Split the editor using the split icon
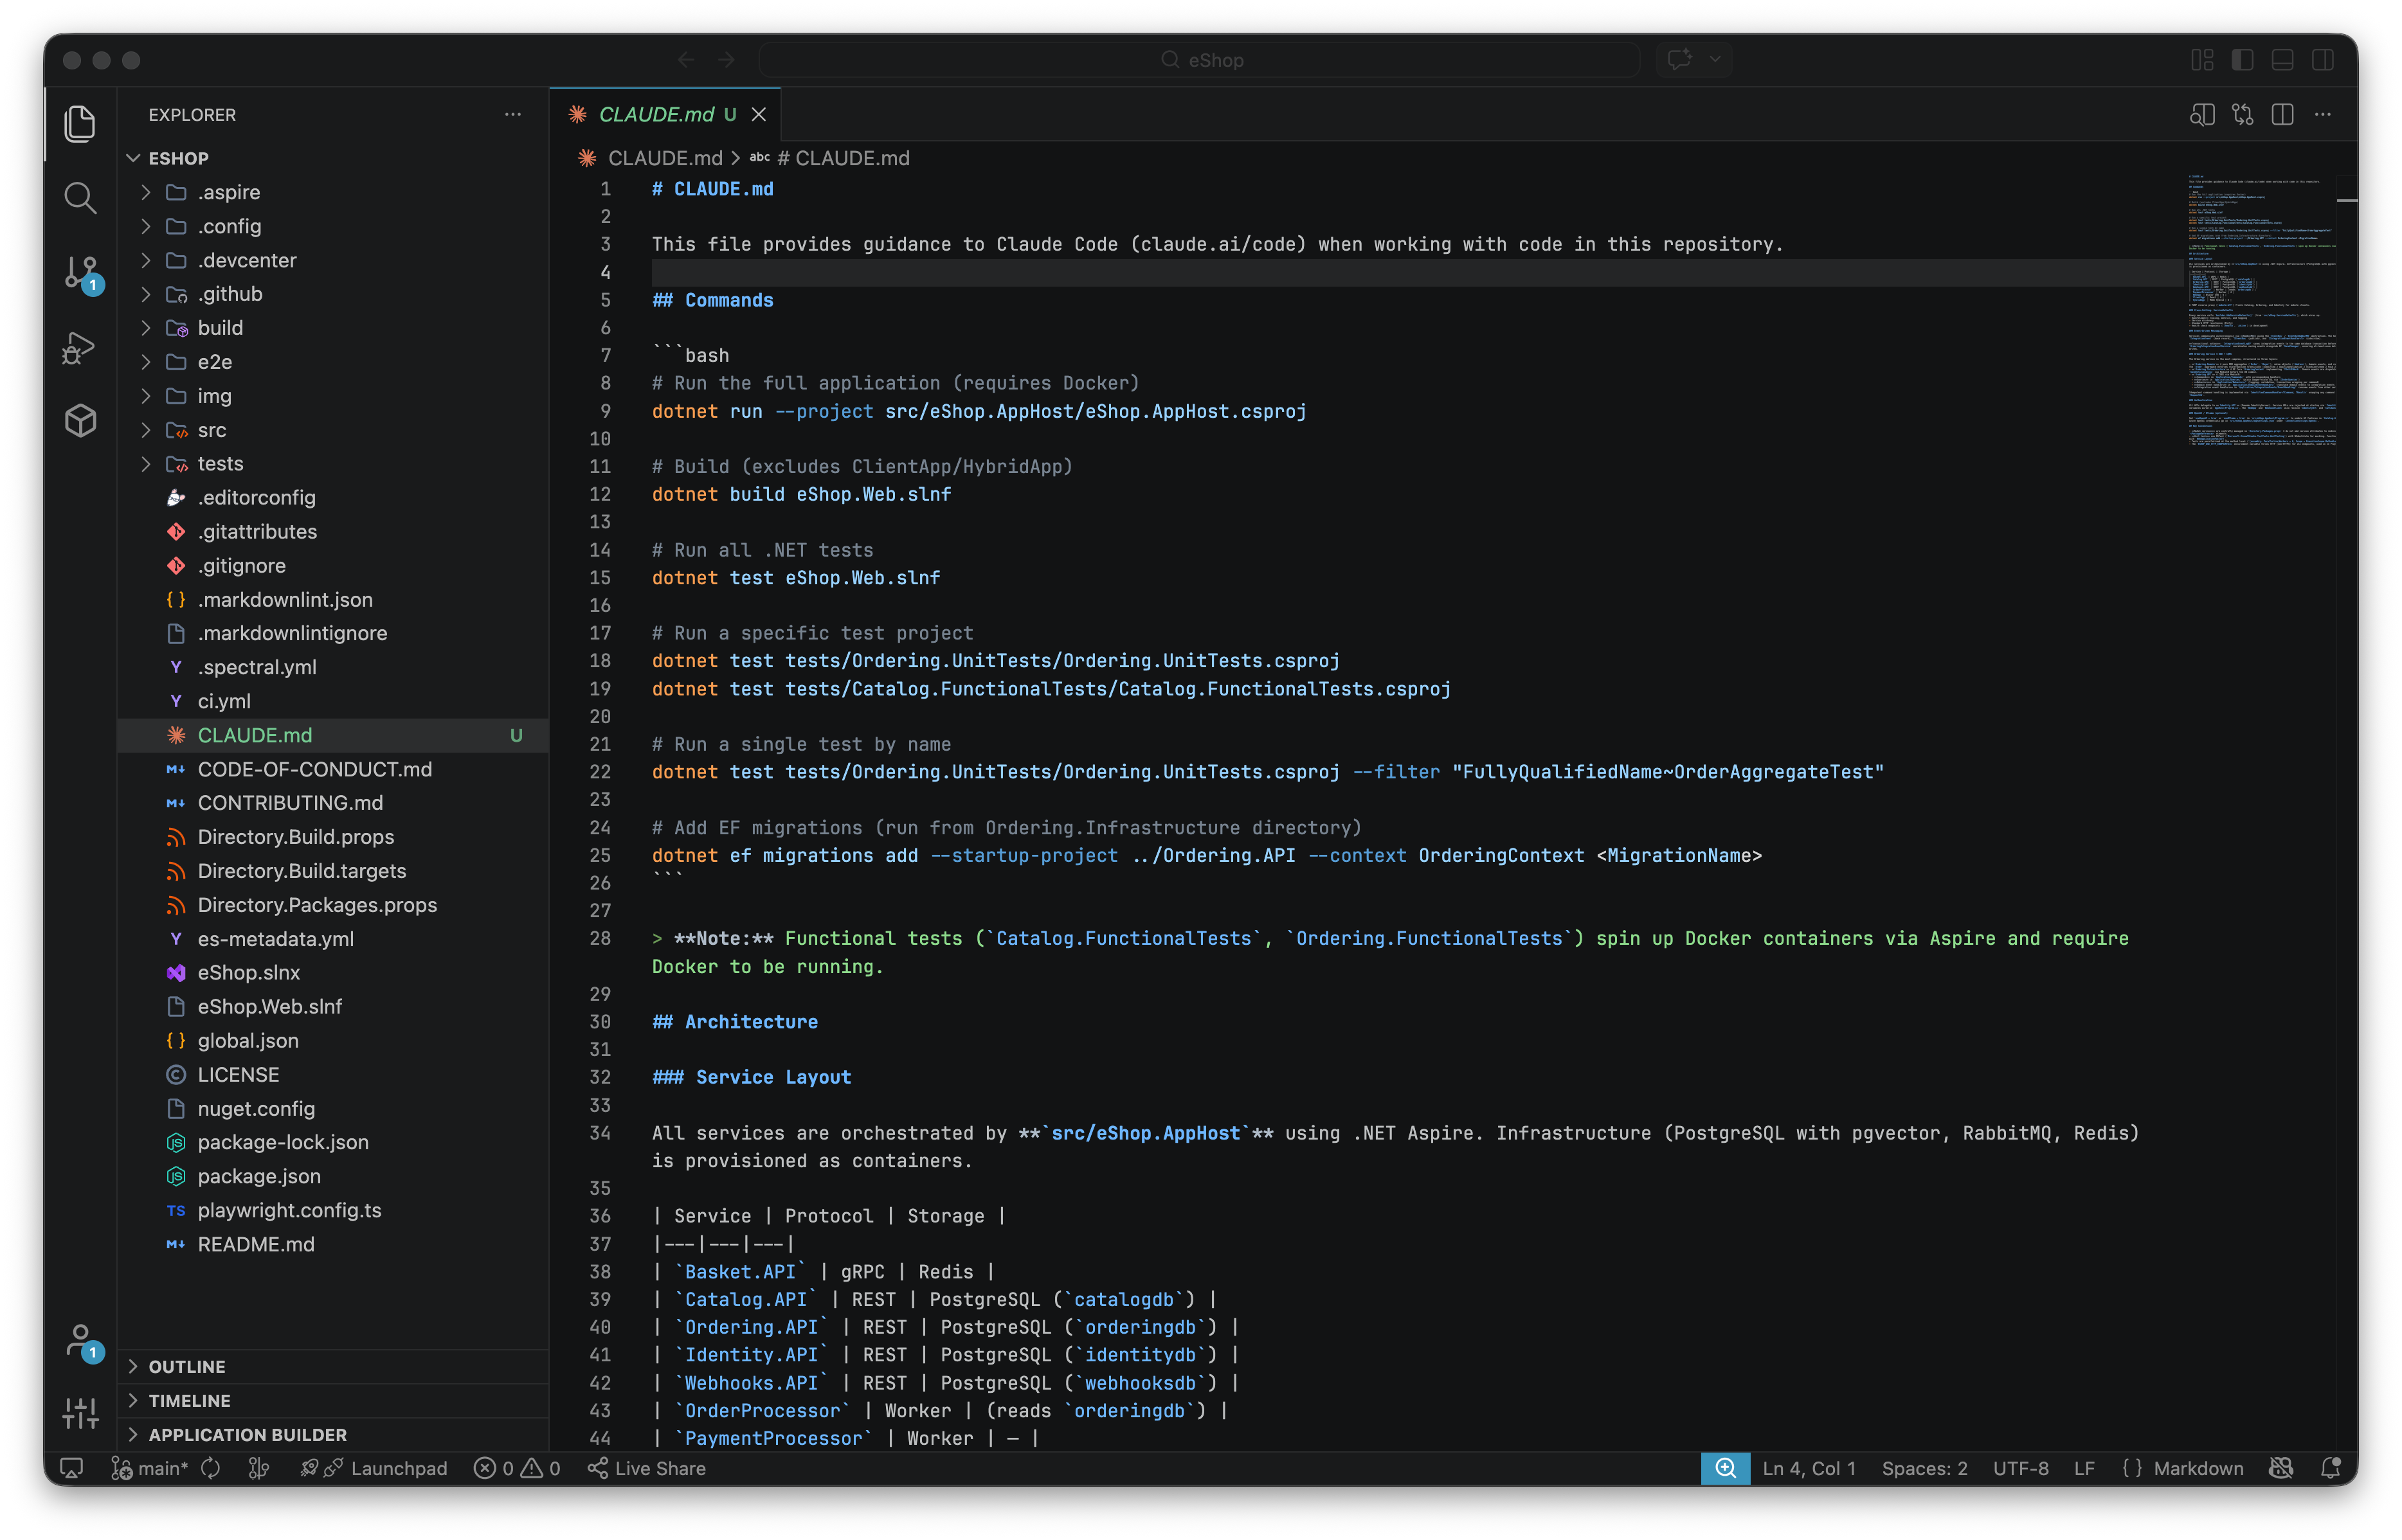Image resolution: width=2402 pixels, height=1540 pixels. pyautogui.click(x=2284, y=114)
